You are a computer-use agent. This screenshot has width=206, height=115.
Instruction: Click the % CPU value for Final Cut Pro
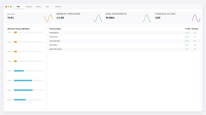click(x=187, y=37)
